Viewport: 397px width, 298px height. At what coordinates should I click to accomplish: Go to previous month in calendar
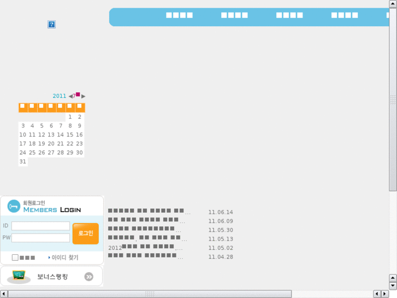coord(70,96)
